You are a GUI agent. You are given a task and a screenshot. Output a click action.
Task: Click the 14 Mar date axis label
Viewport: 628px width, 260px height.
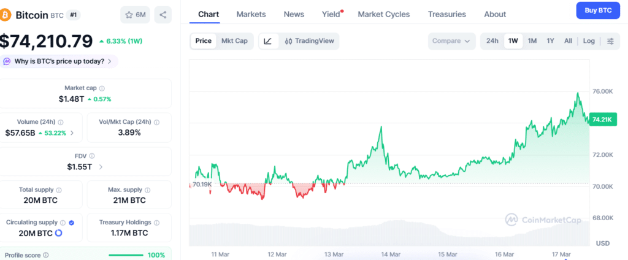coord(391,254)
